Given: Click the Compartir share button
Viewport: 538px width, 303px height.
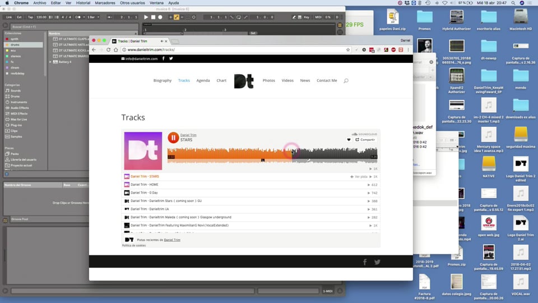Looking at the screenshot, I should click(365, 140).
